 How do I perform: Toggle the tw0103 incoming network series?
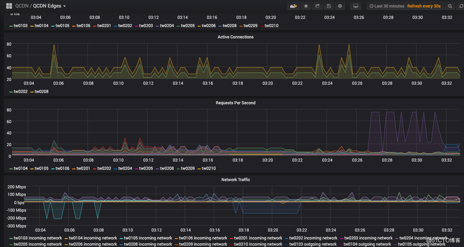pyautogui.click(x=38, y=238)
